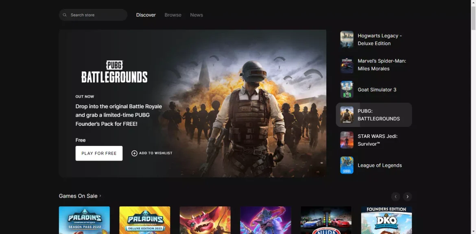
Task: Open the red dragon game card
Action: pyautogui.click(x=205, y=220)
